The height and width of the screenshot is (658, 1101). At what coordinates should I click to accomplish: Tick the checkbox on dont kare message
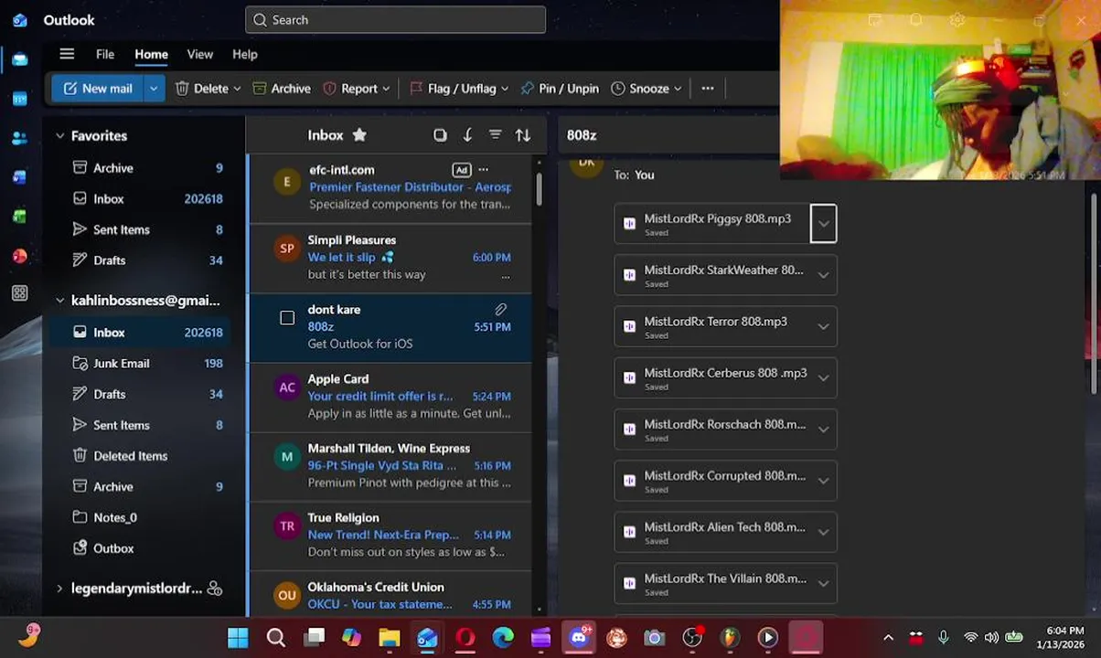287,318
